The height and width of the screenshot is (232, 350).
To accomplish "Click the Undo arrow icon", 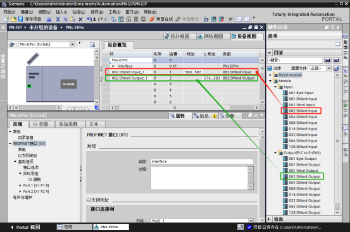I will pos(89,19).
